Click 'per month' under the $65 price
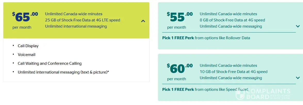Image resolution: width=303 pixels, height=105 pixels. pyautogui.click(x=22, y=27)
